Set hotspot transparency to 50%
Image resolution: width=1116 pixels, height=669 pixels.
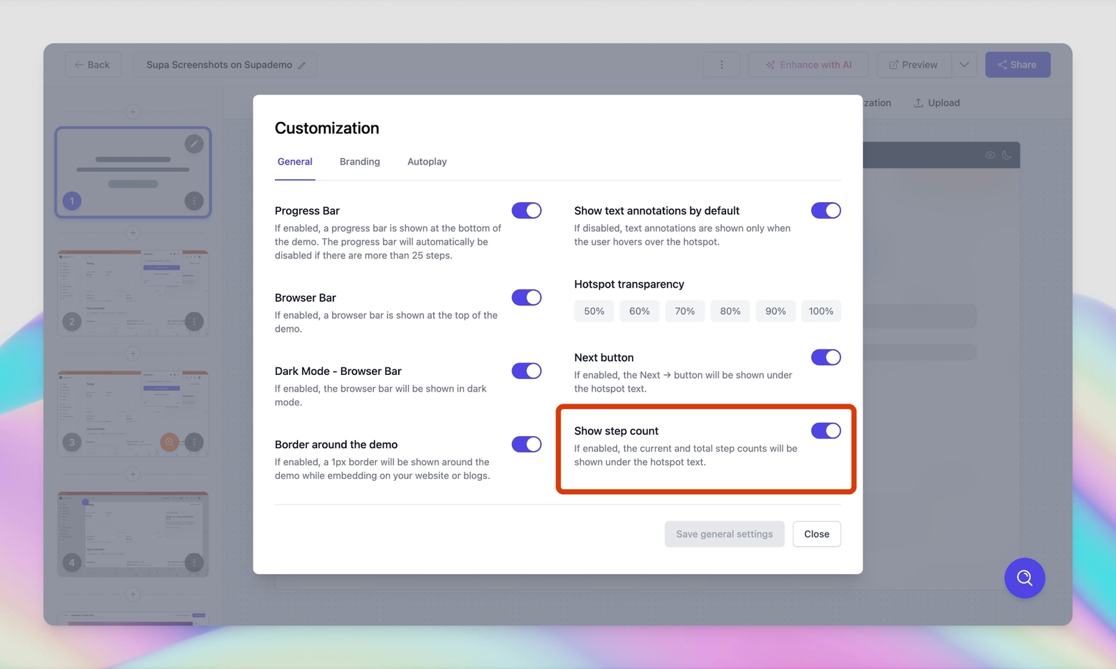[594, 311]
